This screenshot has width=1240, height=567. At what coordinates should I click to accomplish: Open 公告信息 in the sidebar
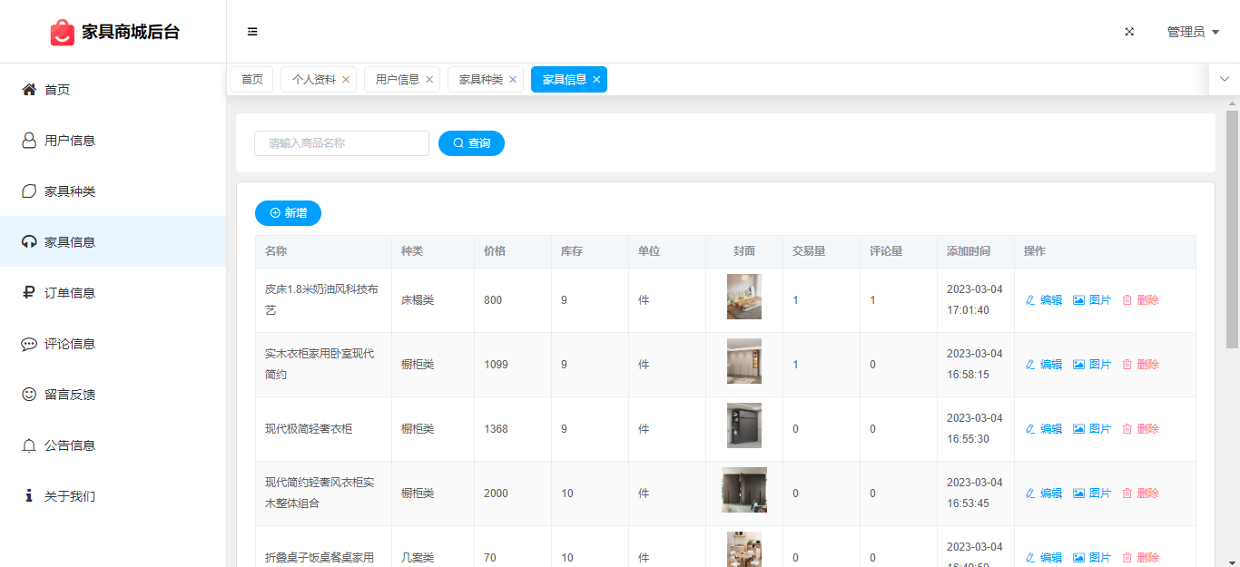pyautogui.click(x=69, y=445)
